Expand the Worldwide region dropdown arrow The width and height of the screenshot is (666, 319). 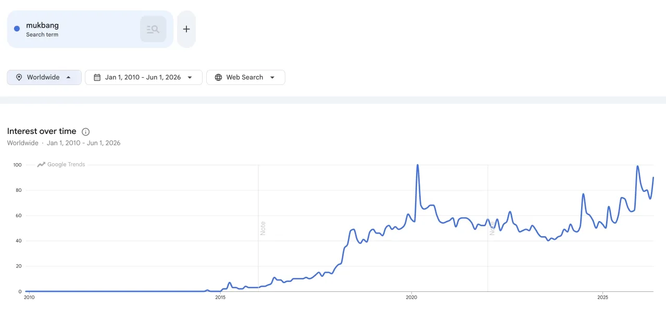pos(68,77)
